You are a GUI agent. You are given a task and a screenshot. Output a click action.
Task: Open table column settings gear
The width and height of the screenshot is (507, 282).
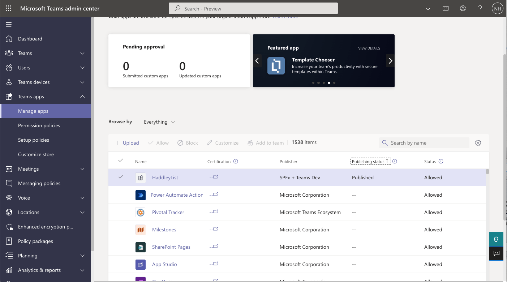(x=478, y=143)
